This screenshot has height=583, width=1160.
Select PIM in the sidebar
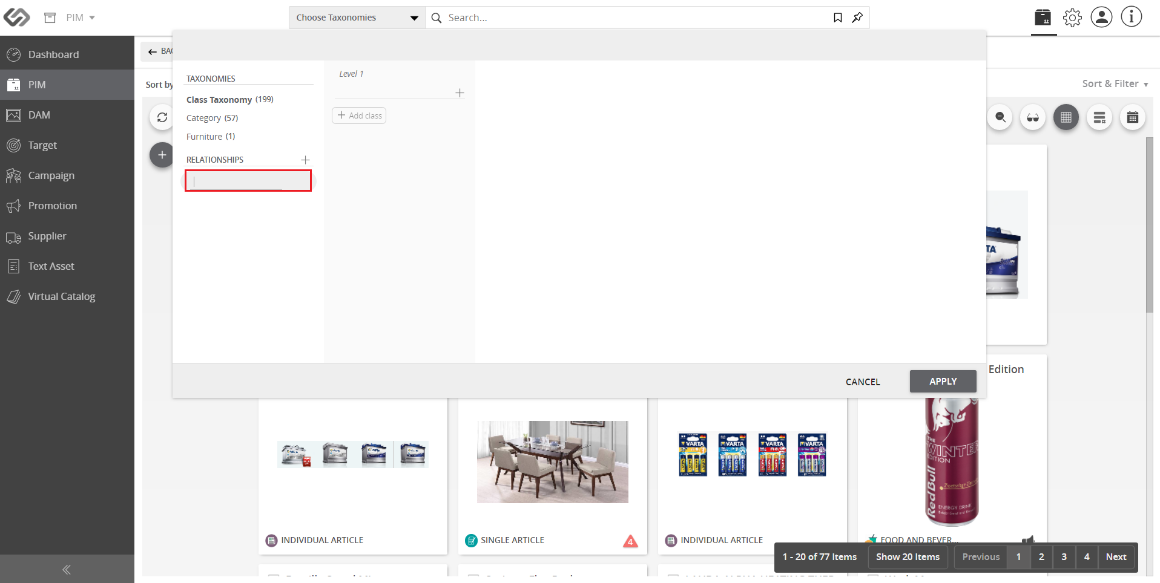pos(67,85)
